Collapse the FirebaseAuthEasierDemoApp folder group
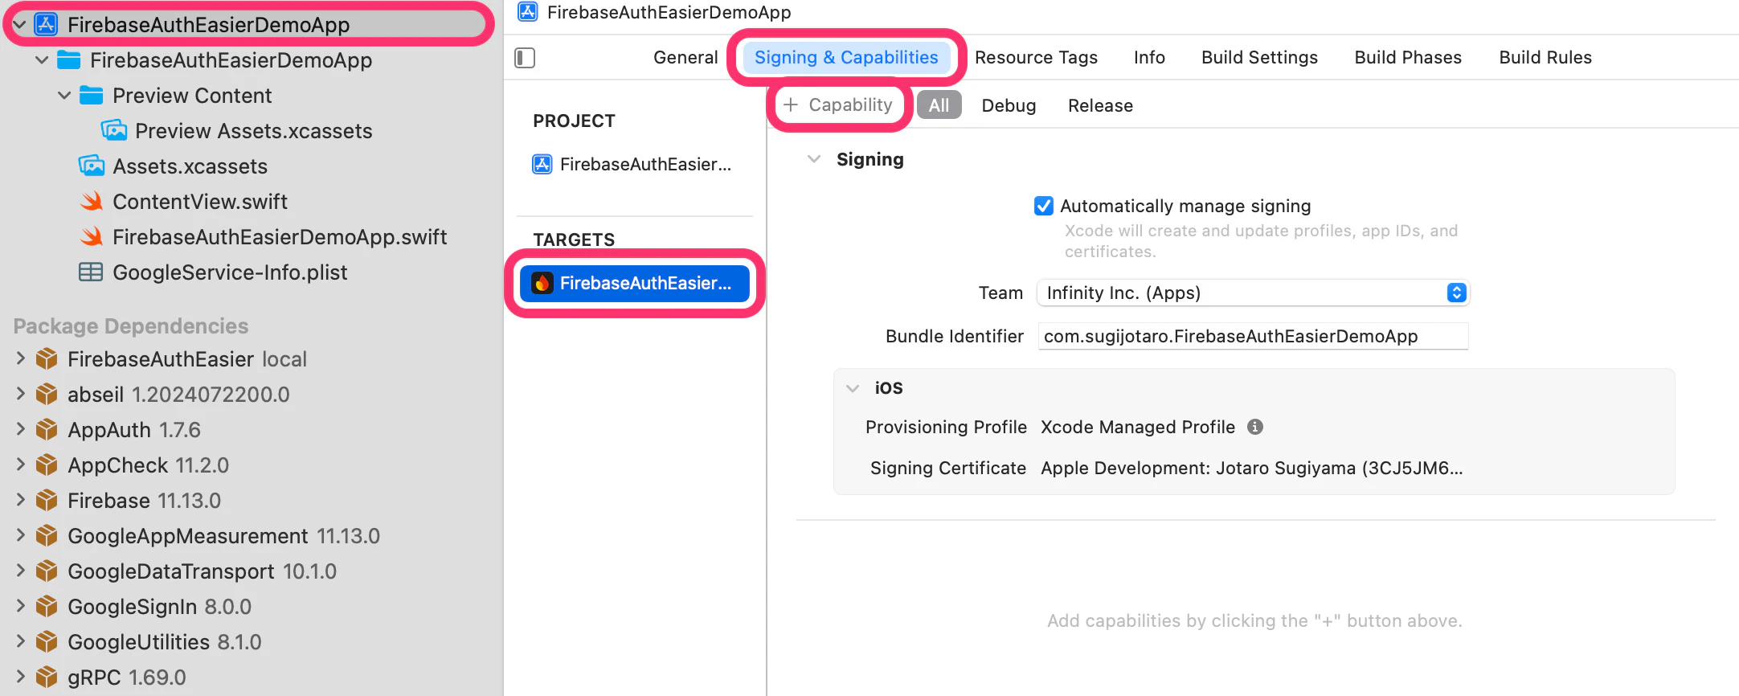The height and width of the screenshot is (696, 1739). coord(42,60)
